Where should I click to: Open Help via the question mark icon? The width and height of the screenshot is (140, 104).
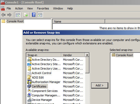34,15
